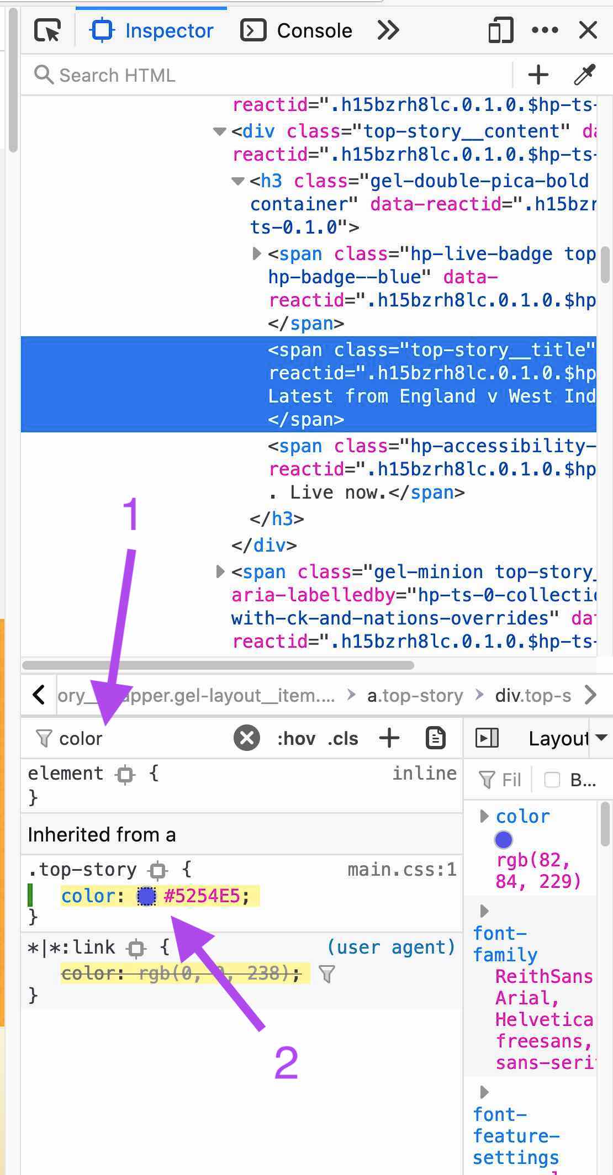
Task: Collapse the h3 gel-double-pica-bold node
Action: point(237,181)
